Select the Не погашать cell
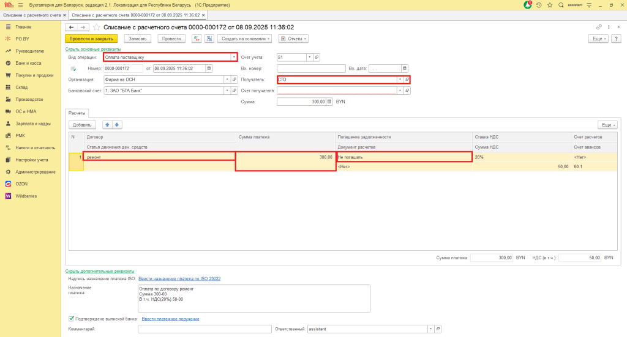The width and height of the screenshot is (627, 337). click(404, 157)
